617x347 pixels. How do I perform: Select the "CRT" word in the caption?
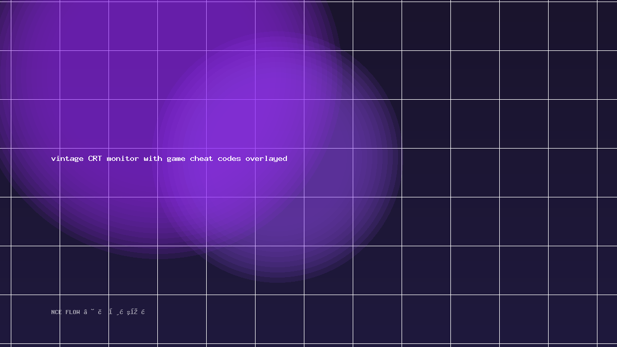click(95, 158)
